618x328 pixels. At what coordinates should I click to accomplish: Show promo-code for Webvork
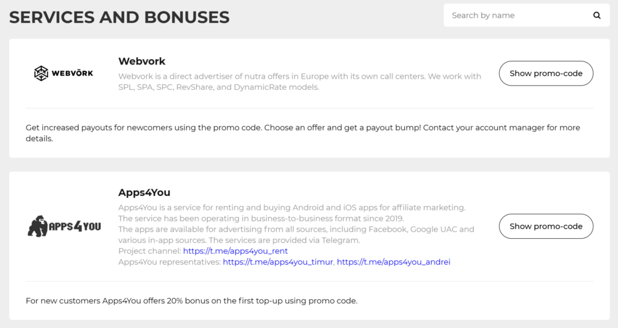546,73
